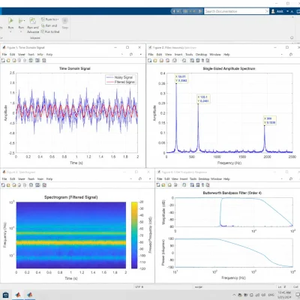Insert a colorbar using Figure 2 toolbar
The width and height of the screenshot is (300, 300).
[192, 60]
